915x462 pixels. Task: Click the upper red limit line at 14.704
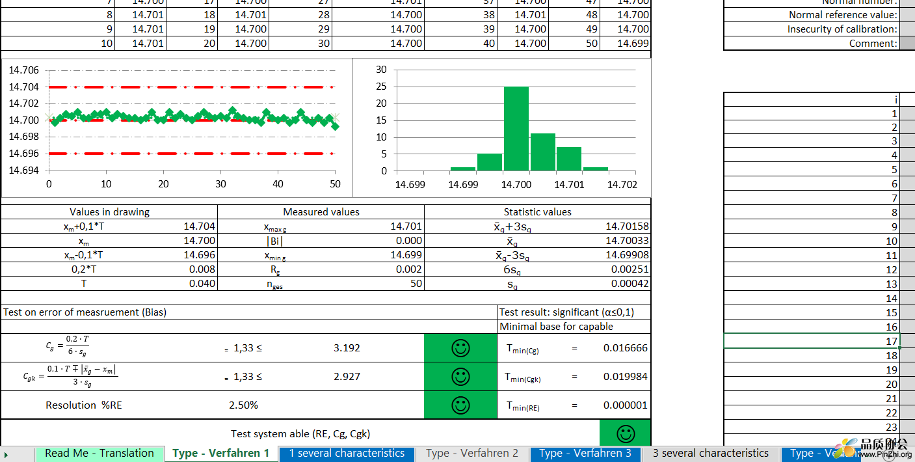pos(192,87)
